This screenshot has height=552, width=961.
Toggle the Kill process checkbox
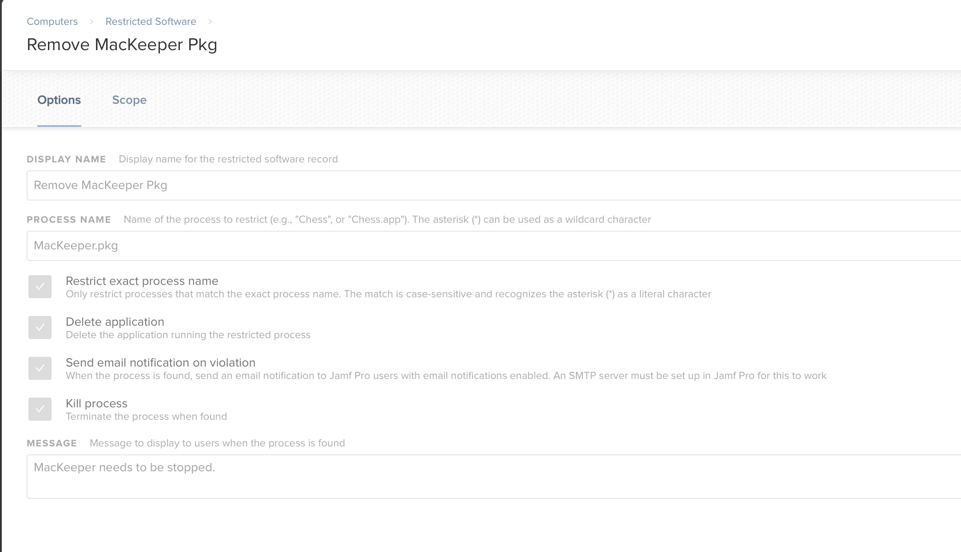[x=40, y=409]
